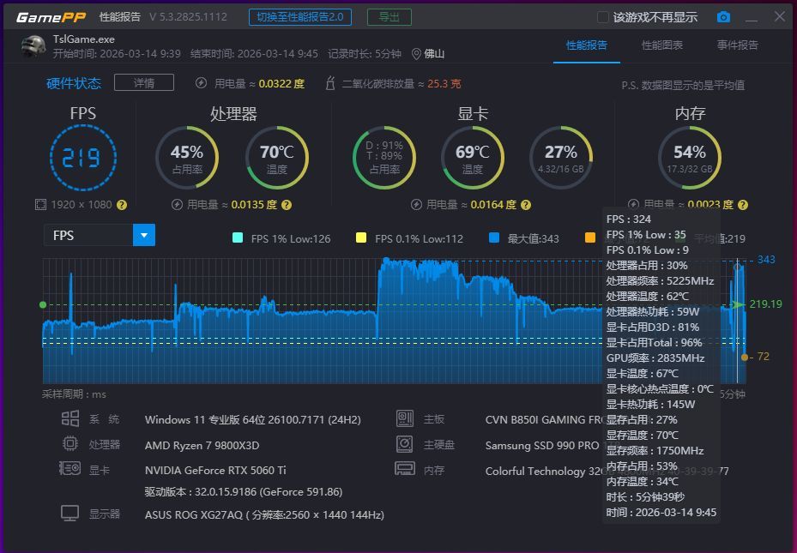The height and width of the screenshot is (553, 797).
Task: Click the graphics card icon (显卡)
Action: 70,468
